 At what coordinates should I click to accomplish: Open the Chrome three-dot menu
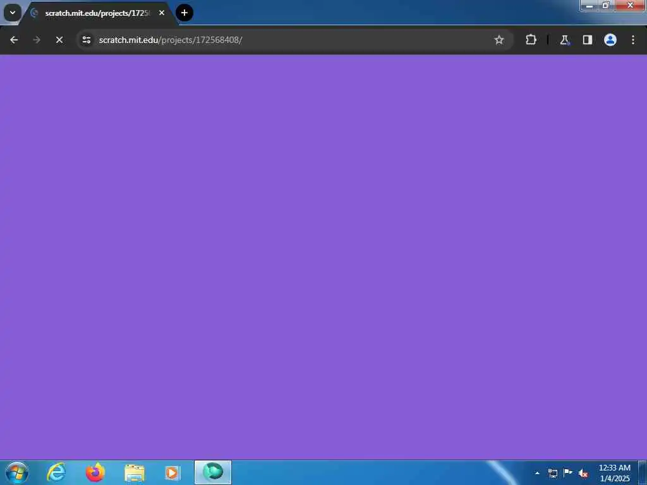633,40
